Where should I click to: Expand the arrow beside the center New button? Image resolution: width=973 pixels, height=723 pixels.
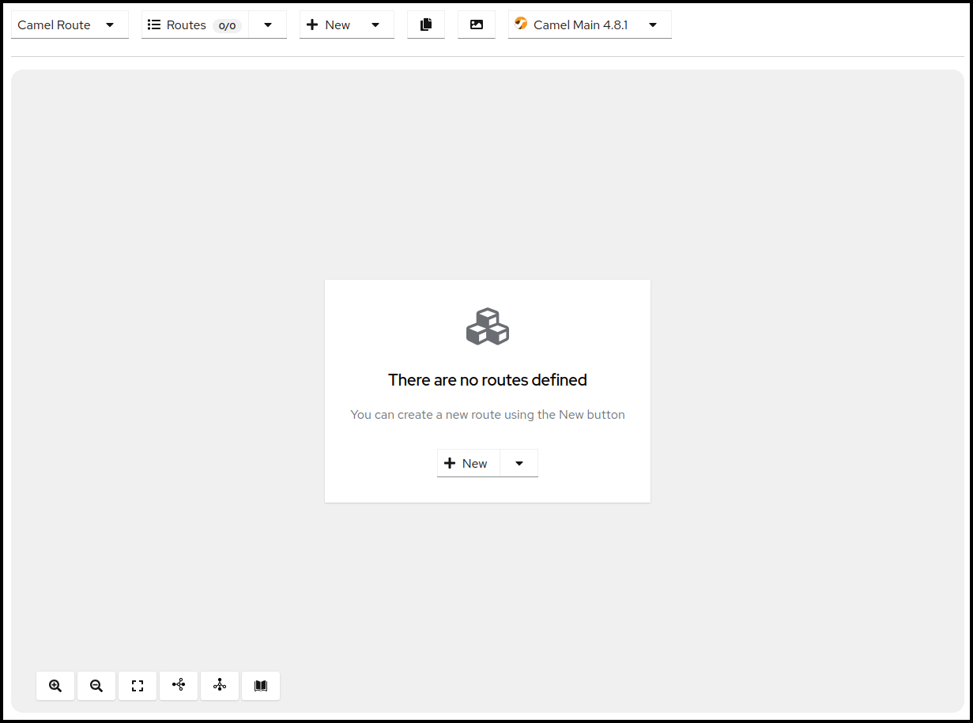tap(519, 463)
